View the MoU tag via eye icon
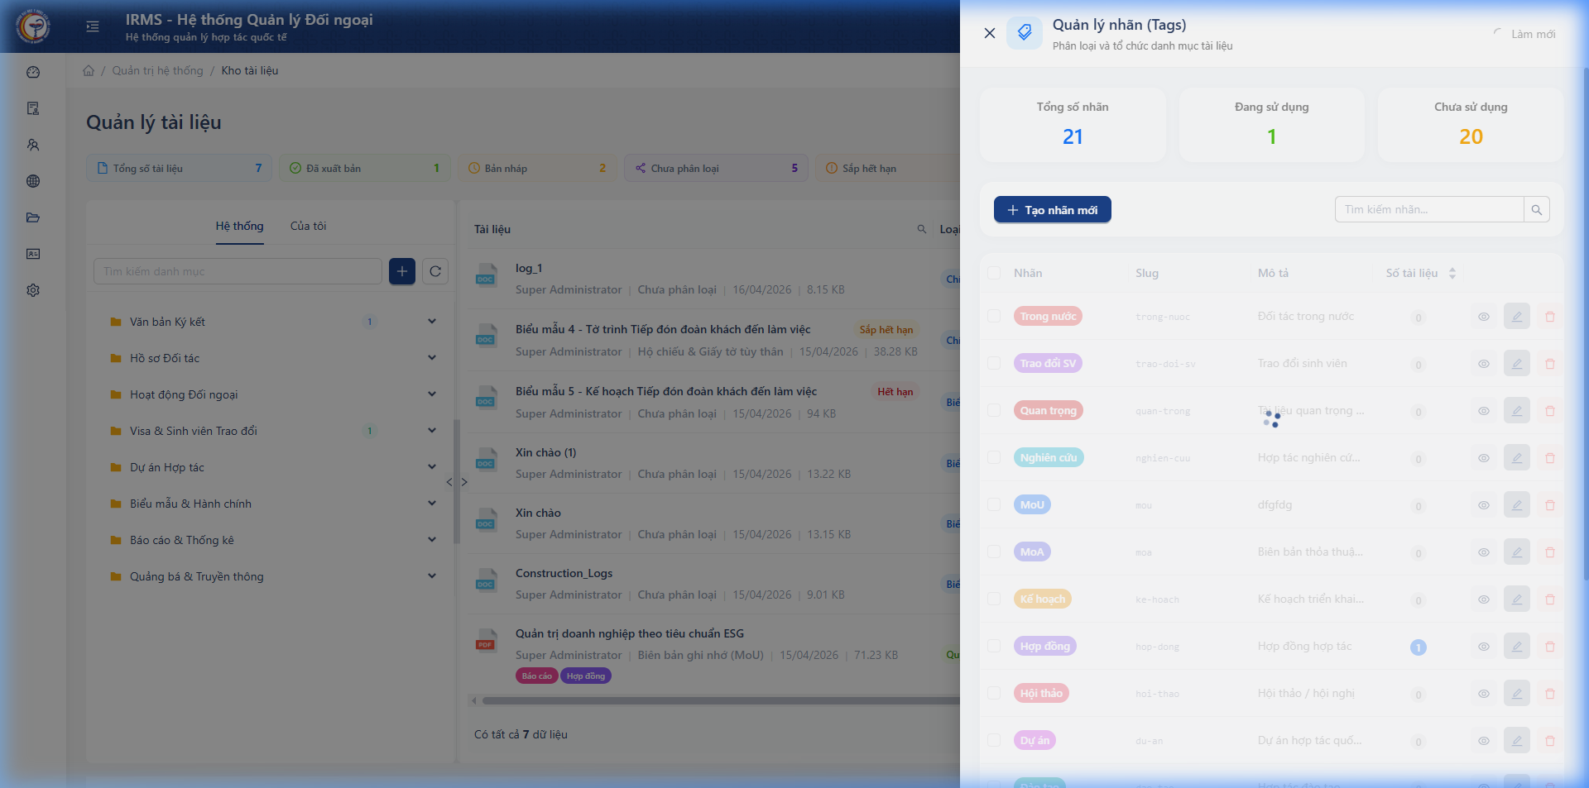The height and width of the screenshot is (788, 1589). 1483,505
